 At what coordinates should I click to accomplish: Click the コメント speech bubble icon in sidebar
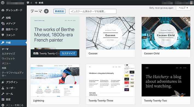coord(3,35)
